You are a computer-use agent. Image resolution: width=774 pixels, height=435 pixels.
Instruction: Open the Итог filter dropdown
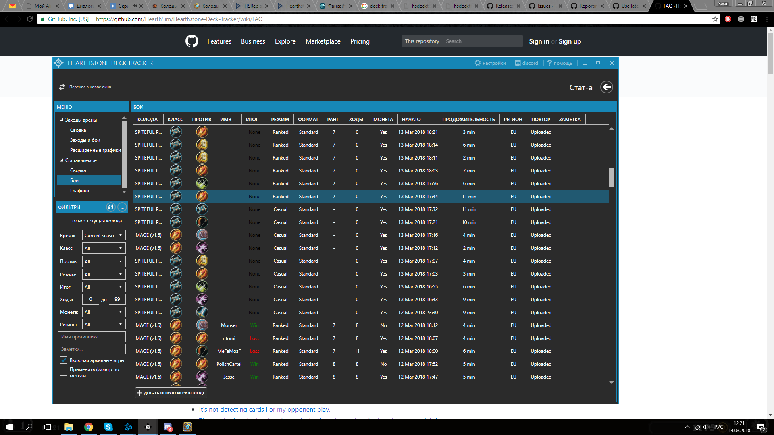pyautogui.click(x=104, y=287)
